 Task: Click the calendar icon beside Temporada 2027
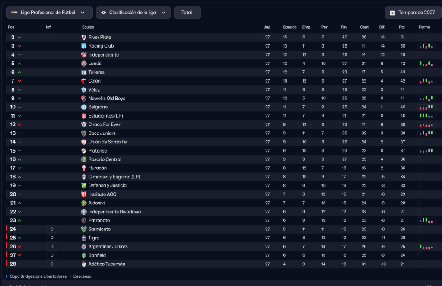click(x=392, y=13)
